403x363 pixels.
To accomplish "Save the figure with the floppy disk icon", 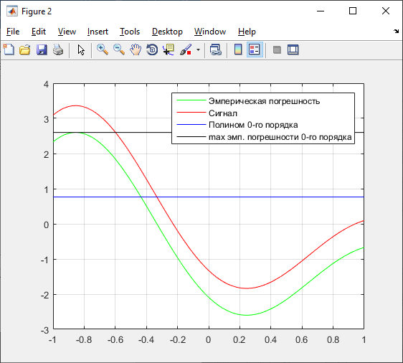I will click(42, 49).
